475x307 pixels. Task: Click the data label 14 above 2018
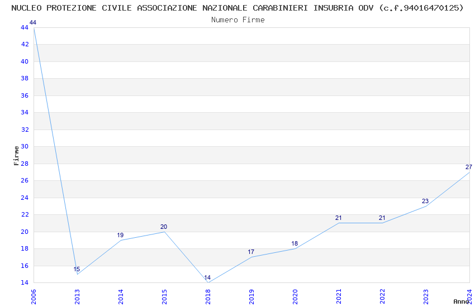(207, 277)
